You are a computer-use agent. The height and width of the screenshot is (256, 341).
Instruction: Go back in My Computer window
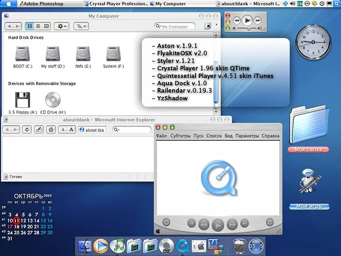[9, 26]
